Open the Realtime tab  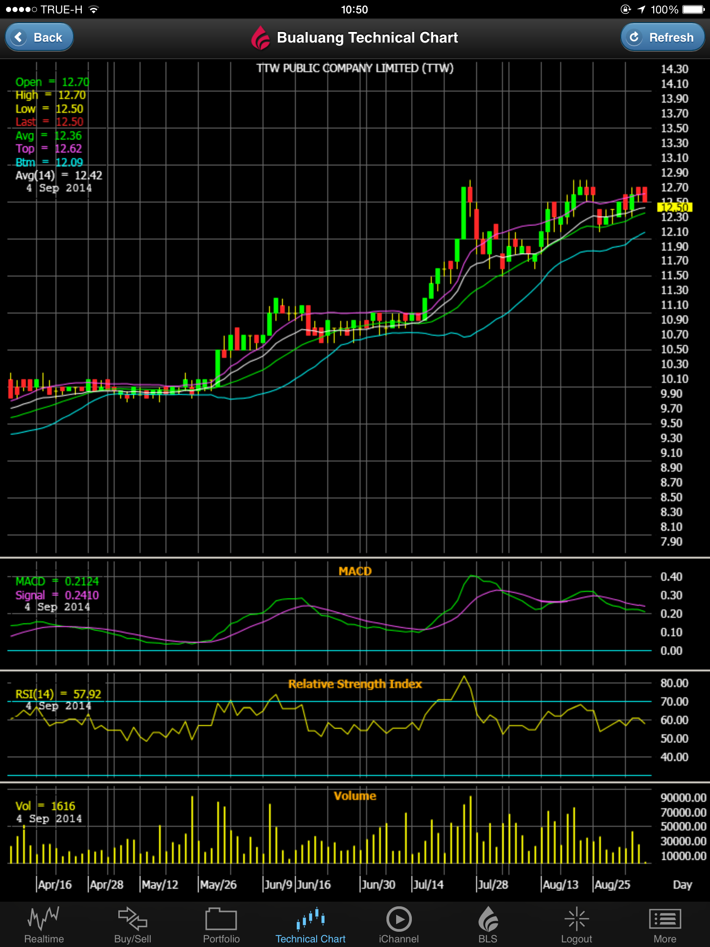click(44, 925)
